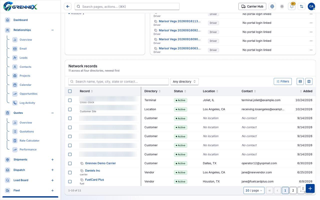Expand the Shipments section

(52, 160)
